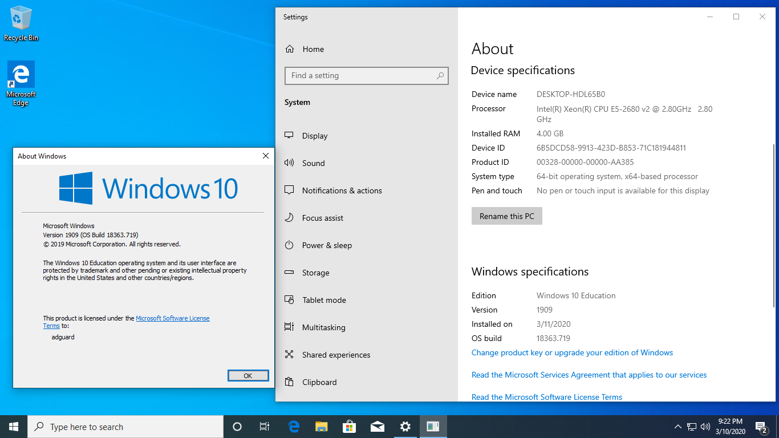Launch Edge from the taskbar
This screenshot has height=438, width=779.
294,427
